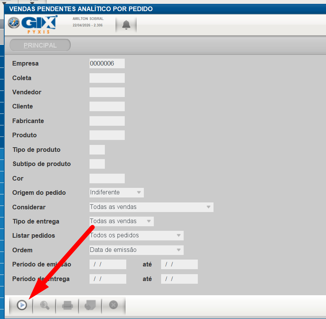Click the round X cancel icon
Screen dimensions: 326x319
click(113, 305)
